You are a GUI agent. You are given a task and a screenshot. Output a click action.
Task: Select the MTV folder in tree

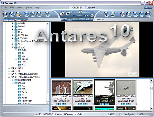23,62
